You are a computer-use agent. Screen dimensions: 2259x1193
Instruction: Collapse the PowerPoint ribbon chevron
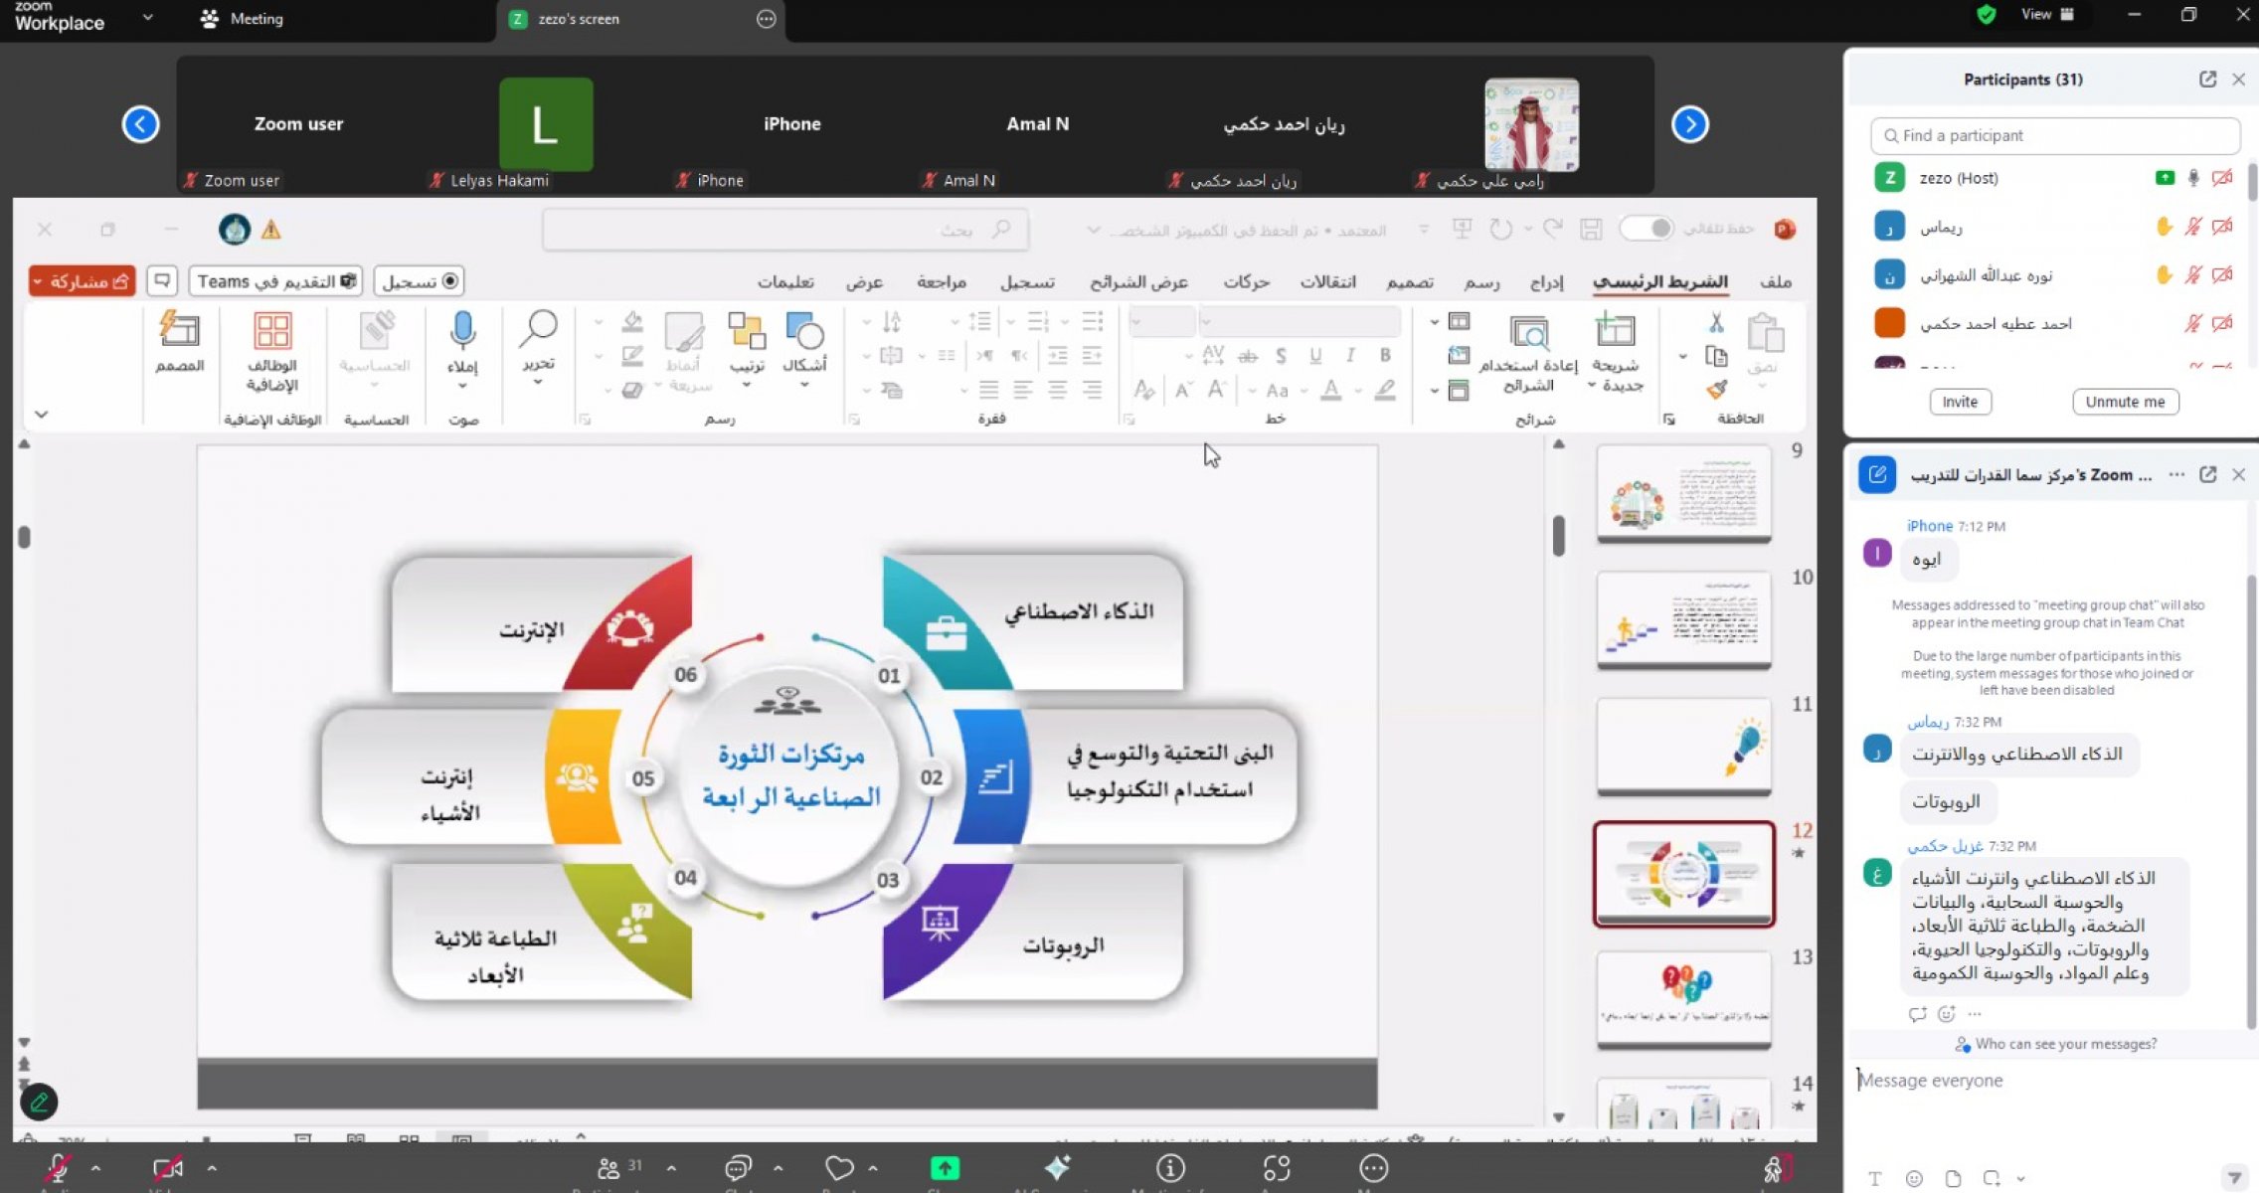tap(42, 414)
